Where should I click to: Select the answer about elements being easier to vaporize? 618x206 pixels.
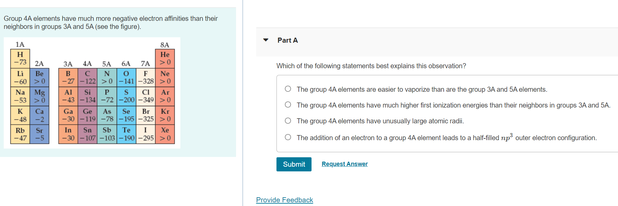coord(288,88)
